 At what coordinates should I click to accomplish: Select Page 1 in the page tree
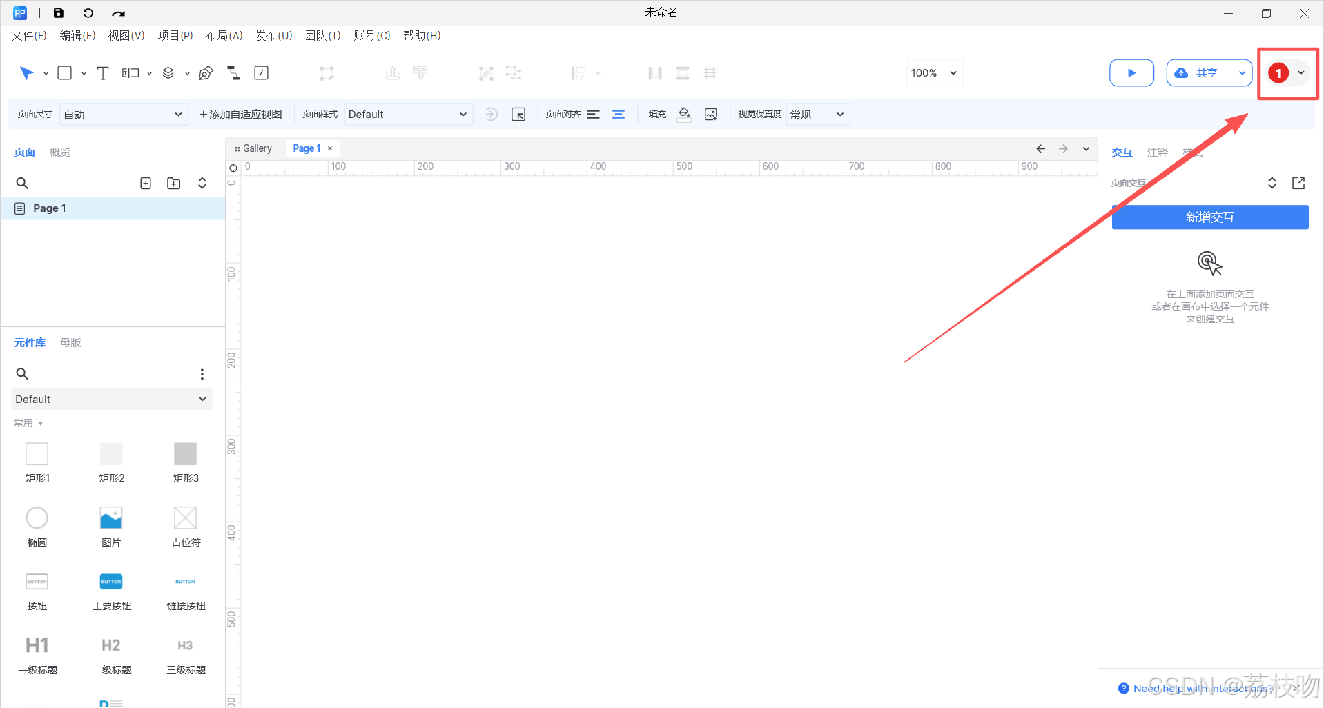(x=113, y=208)
